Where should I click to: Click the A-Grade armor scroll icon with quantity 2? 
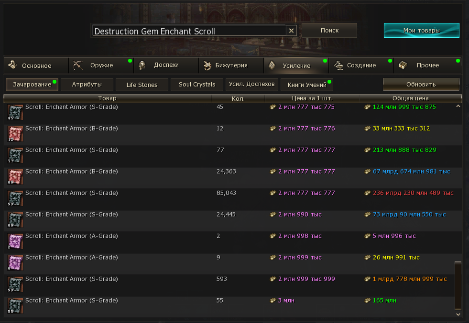[15, 241]
